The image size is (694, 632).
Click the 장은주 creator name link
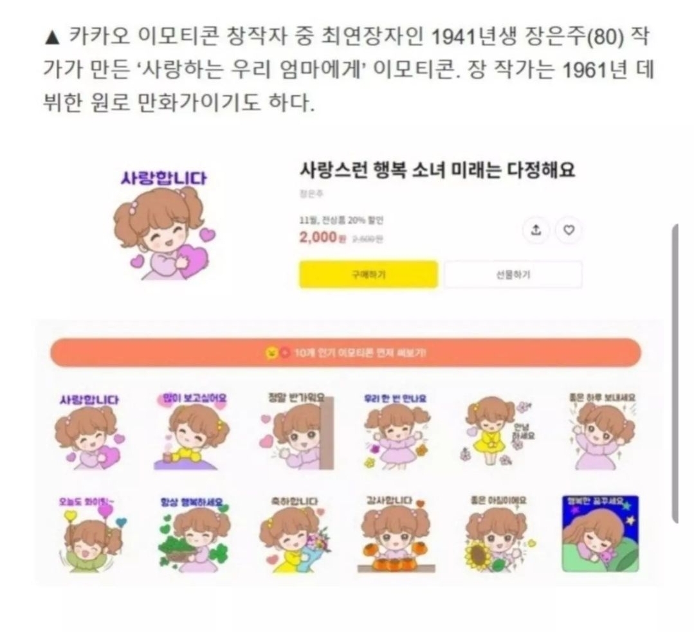(311, 194)
